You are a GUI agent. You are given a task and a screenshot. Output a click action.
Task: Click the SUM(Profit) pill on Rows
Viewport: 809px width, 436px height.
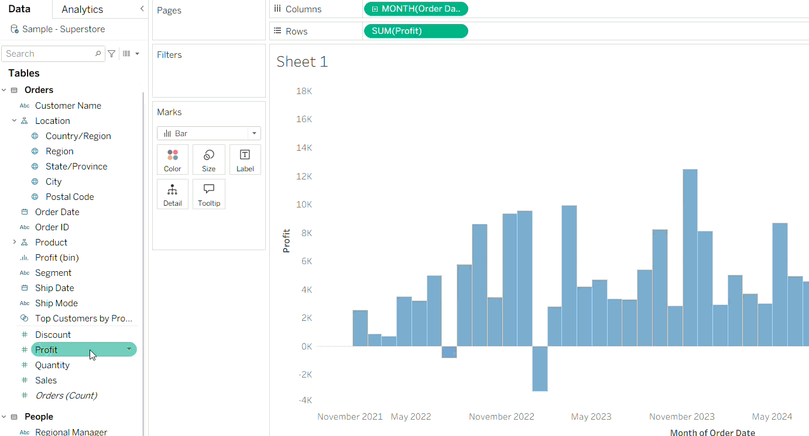[x=416, y=31]
